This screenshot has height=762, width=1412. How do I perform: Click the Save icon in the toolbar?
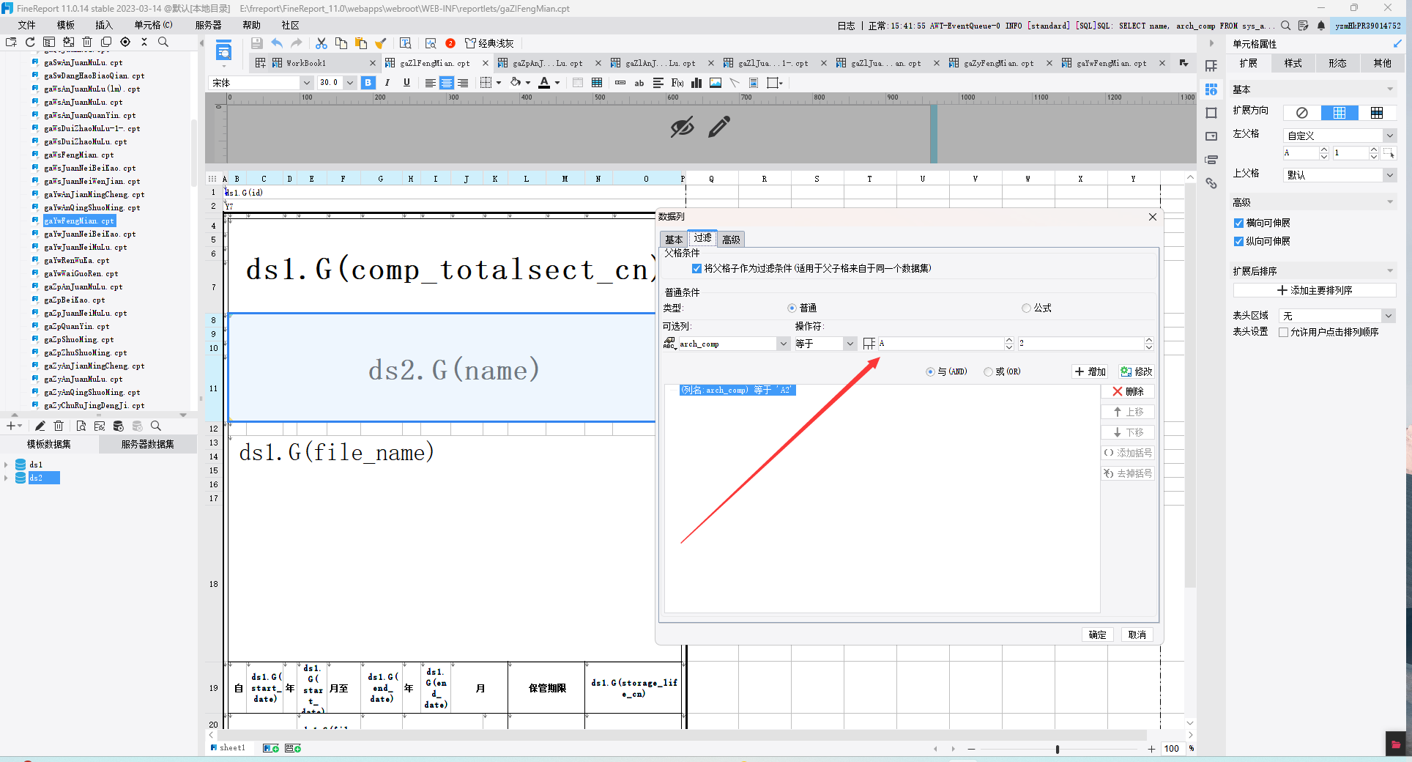point(256,43)
